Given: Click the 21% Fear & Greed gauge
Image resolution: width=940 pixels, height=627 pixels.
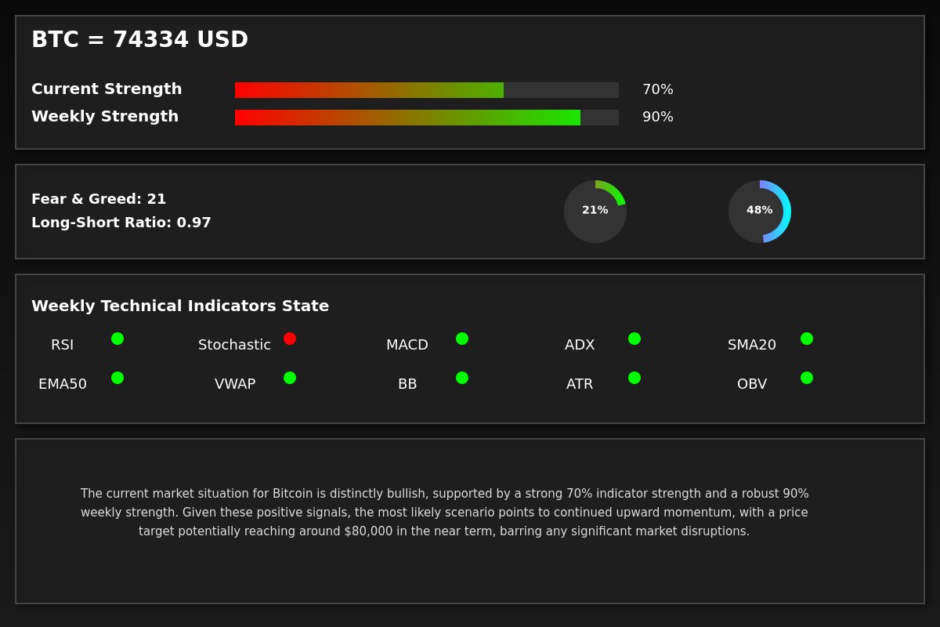Looking at the screenshot, I should pyautogui.click(x=595, y=212).
